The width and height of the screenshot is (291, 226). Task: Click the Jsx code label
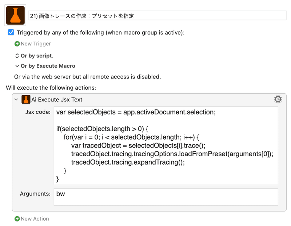click(38, 112)
